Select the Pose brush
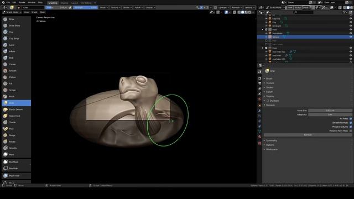354x199 pixels. click(x=16, y=129)
